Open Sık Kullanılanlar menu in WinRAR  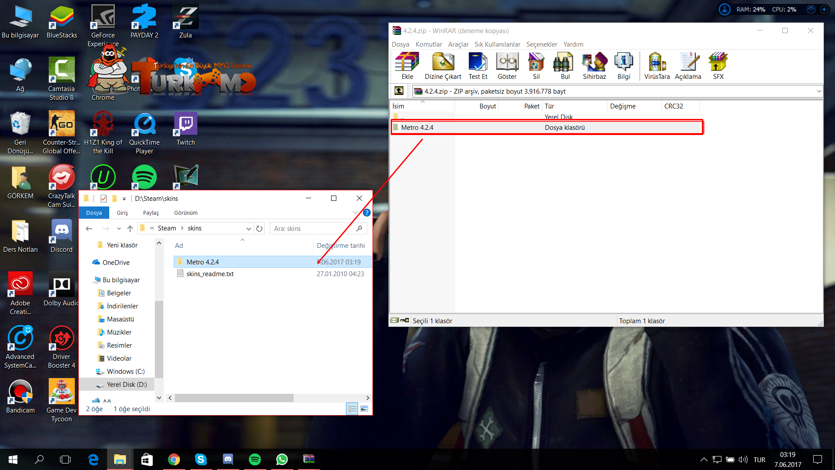point(497,44)
